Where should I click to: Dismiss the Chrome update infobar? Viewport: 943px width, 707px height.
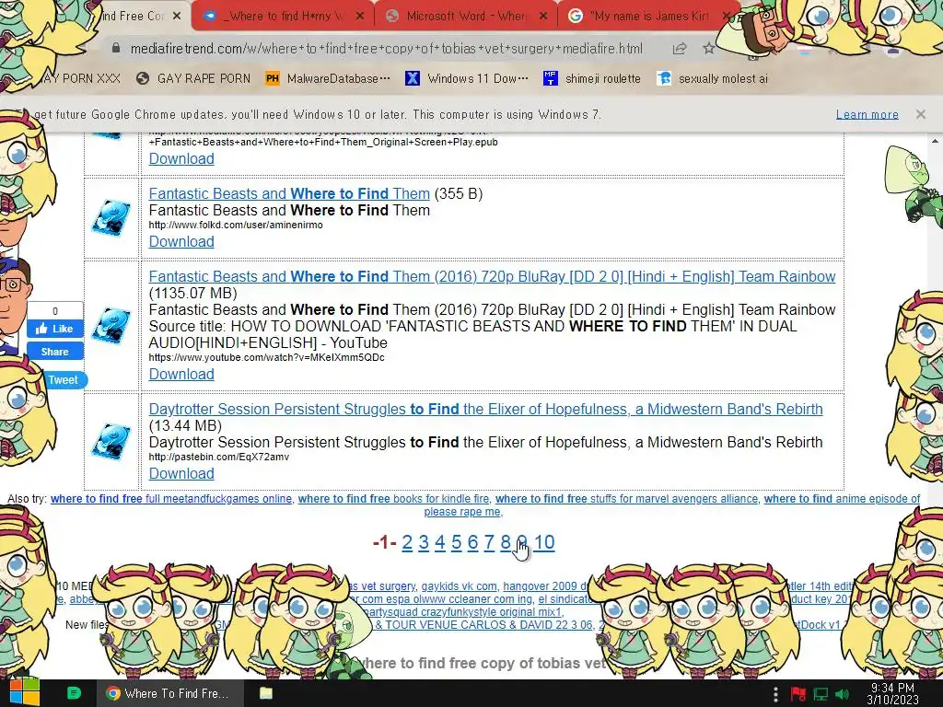pyautogui.click(x=920, y=114)
